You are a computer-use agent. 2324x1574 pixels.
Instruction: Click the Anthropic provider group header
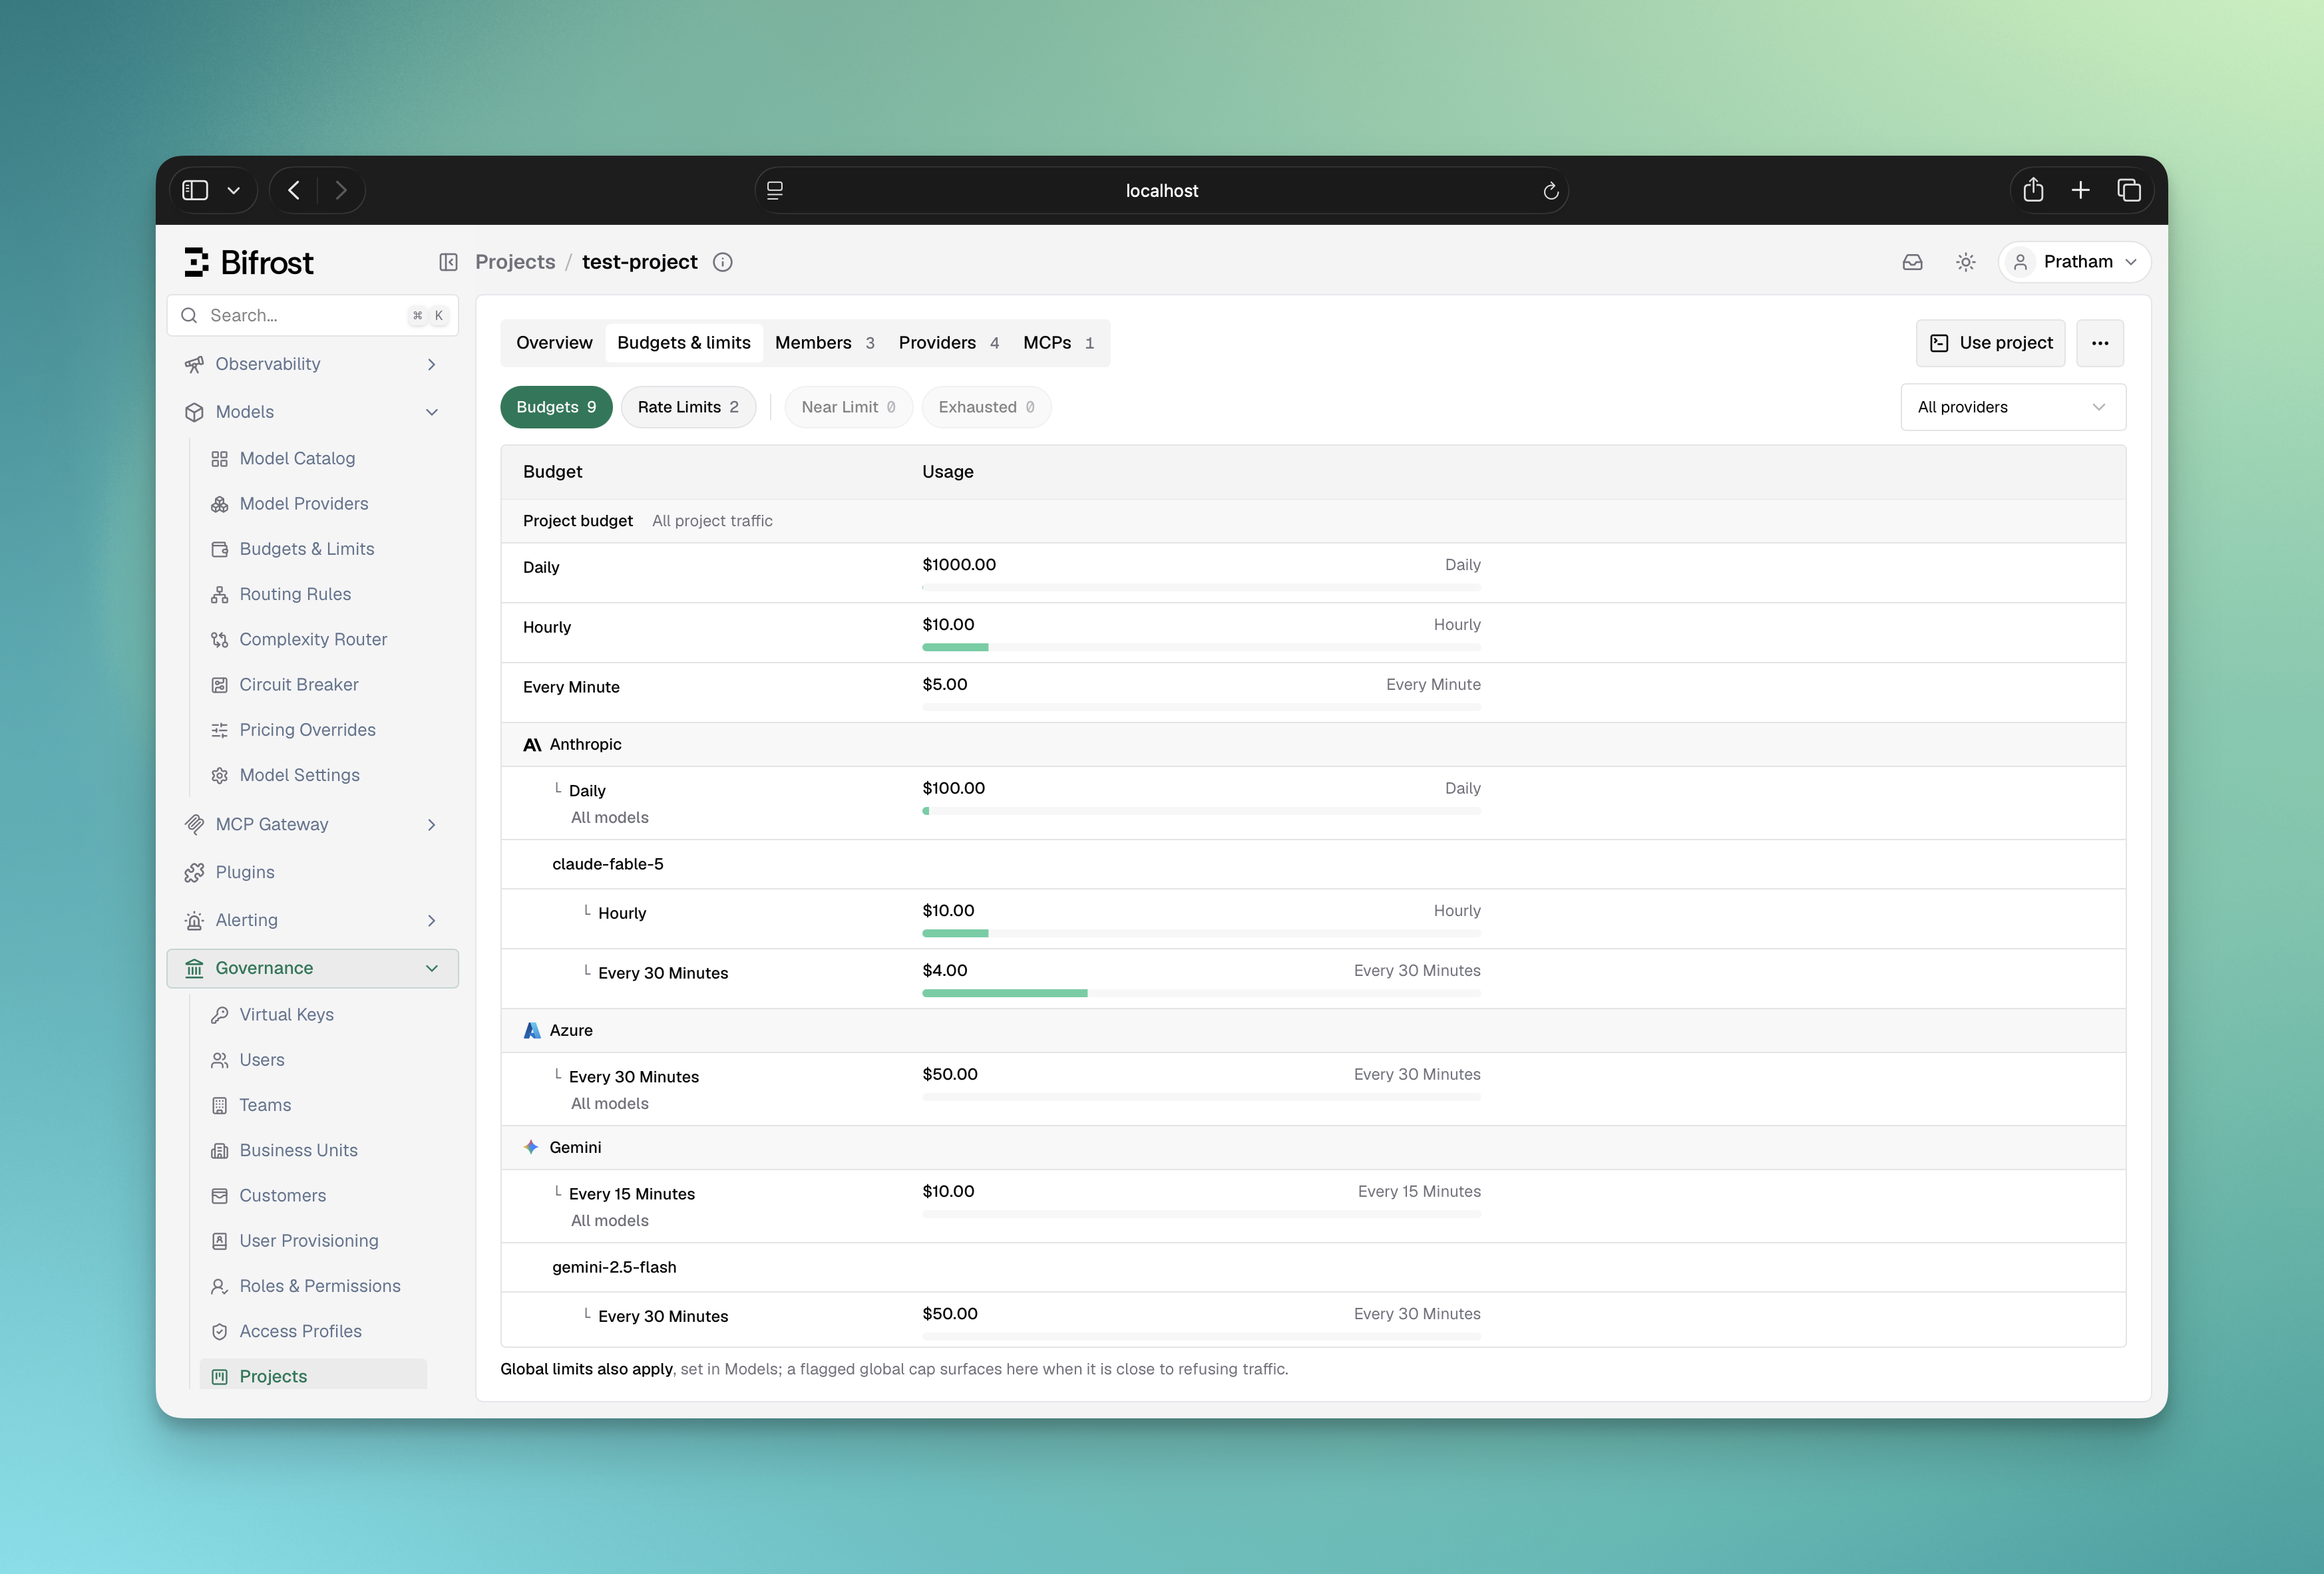pyautogui.click(x=1313, y=744)
